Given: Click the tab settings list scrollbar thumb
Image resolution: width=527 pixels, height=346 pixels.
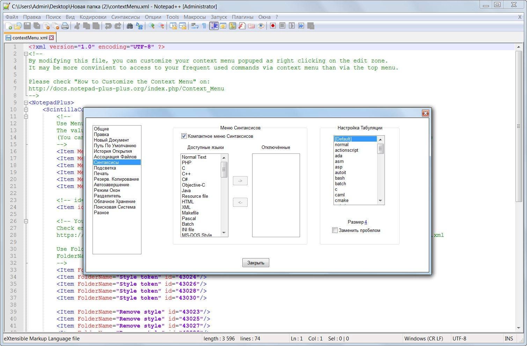Looking at the screenshot, I should click(381, 149).
